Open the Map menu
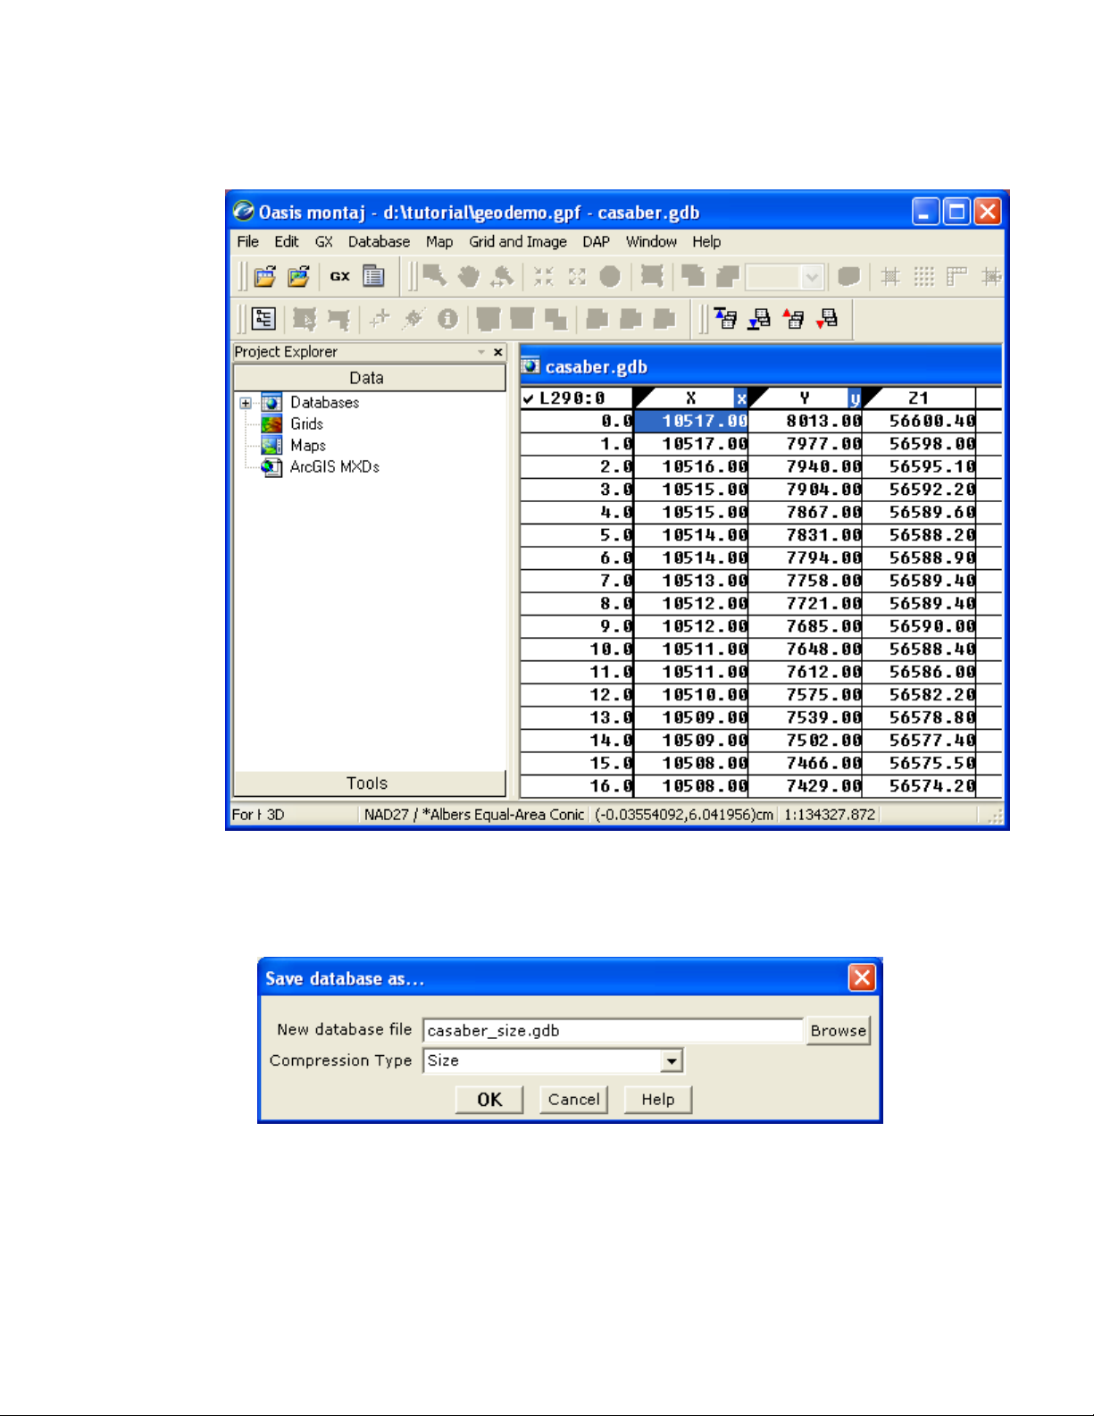1094x1416 pixels. [x=438, y=241]
